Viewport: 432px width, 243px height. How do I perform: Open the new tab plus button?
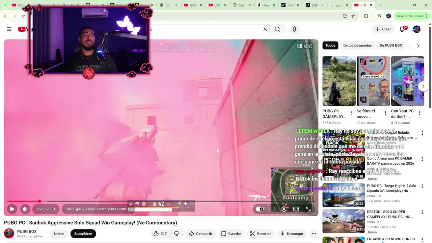tap(380, 5)
